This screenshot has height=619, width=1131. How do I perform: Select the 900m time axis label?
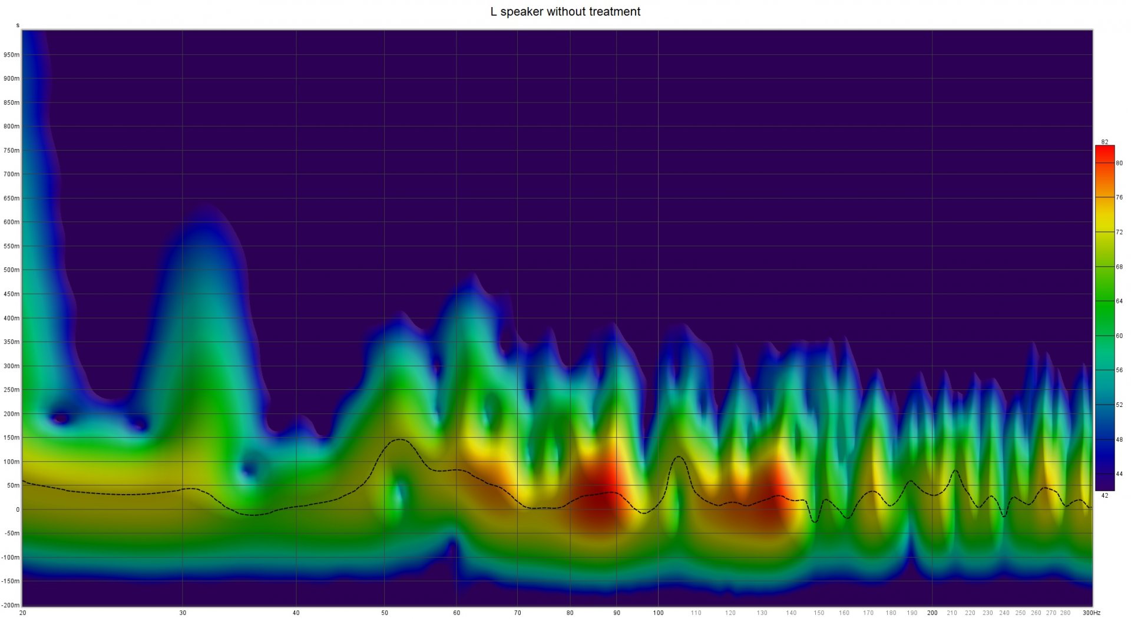pos(11,78)
